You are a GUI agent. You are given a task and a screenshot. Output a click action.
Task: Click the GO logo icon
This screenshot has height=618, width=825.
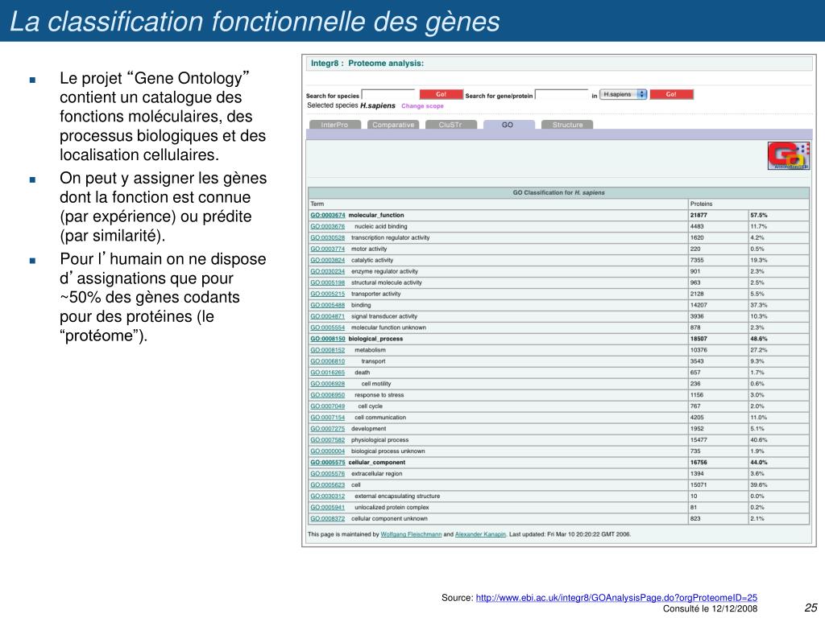788,155
